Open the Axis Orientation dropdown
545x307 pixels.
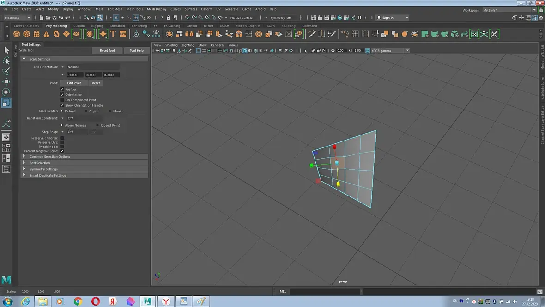[92, 67]
